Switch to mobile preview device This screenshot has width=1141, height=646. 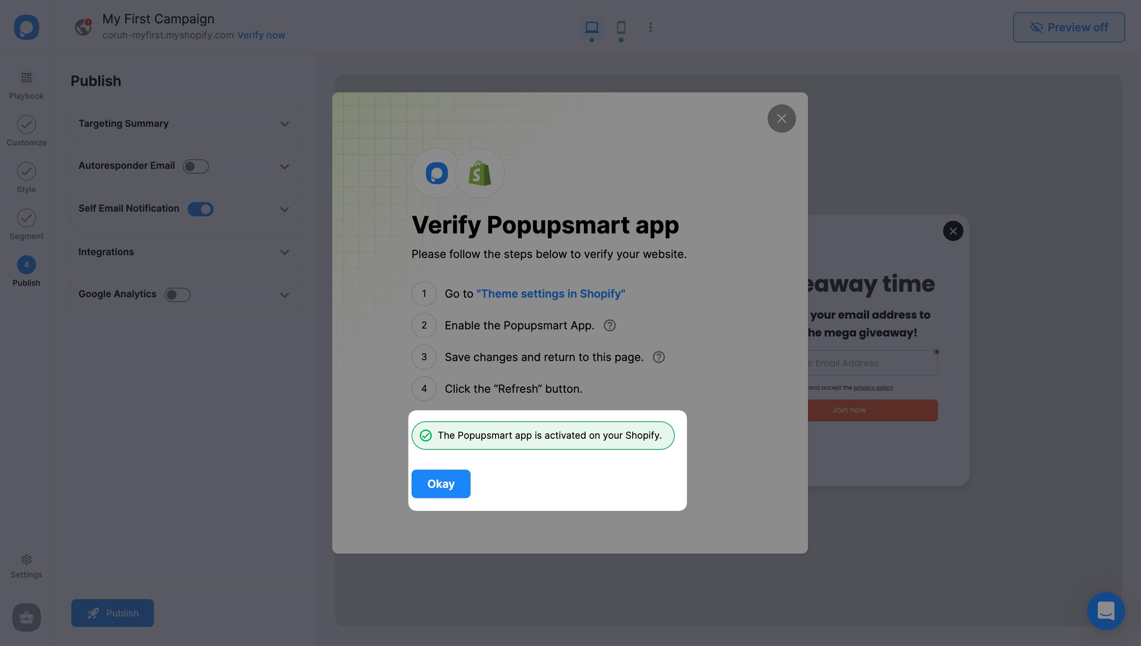(621, 27)
